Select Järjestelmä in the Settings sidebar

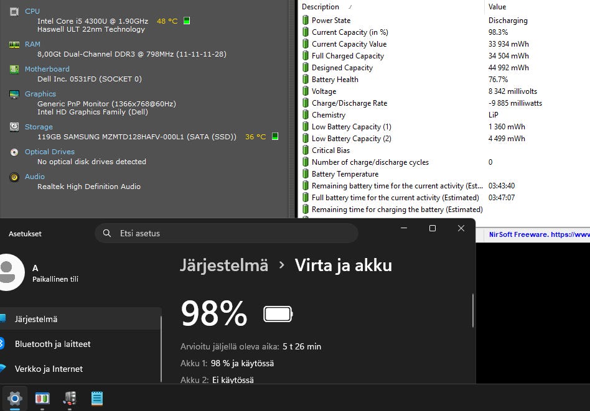click(80, 319)
